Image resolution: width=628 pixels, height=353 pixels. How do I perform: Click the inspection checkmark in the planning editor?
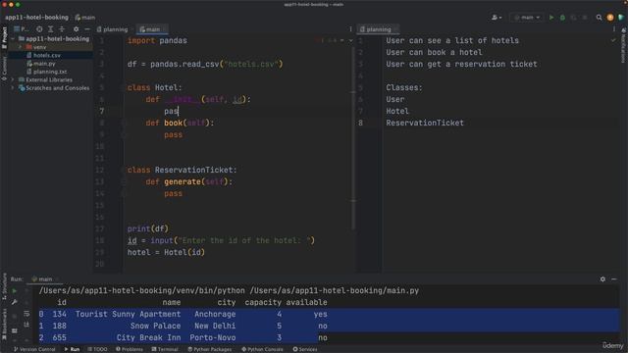pos(613,40)
